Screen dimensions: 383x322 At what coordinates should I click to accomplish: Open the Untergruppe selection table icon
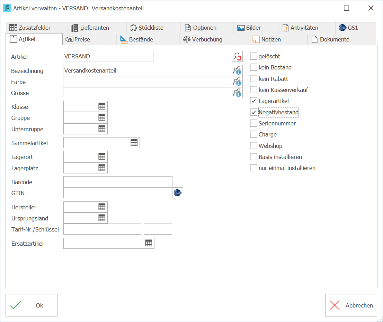click(x=102, y=129)
